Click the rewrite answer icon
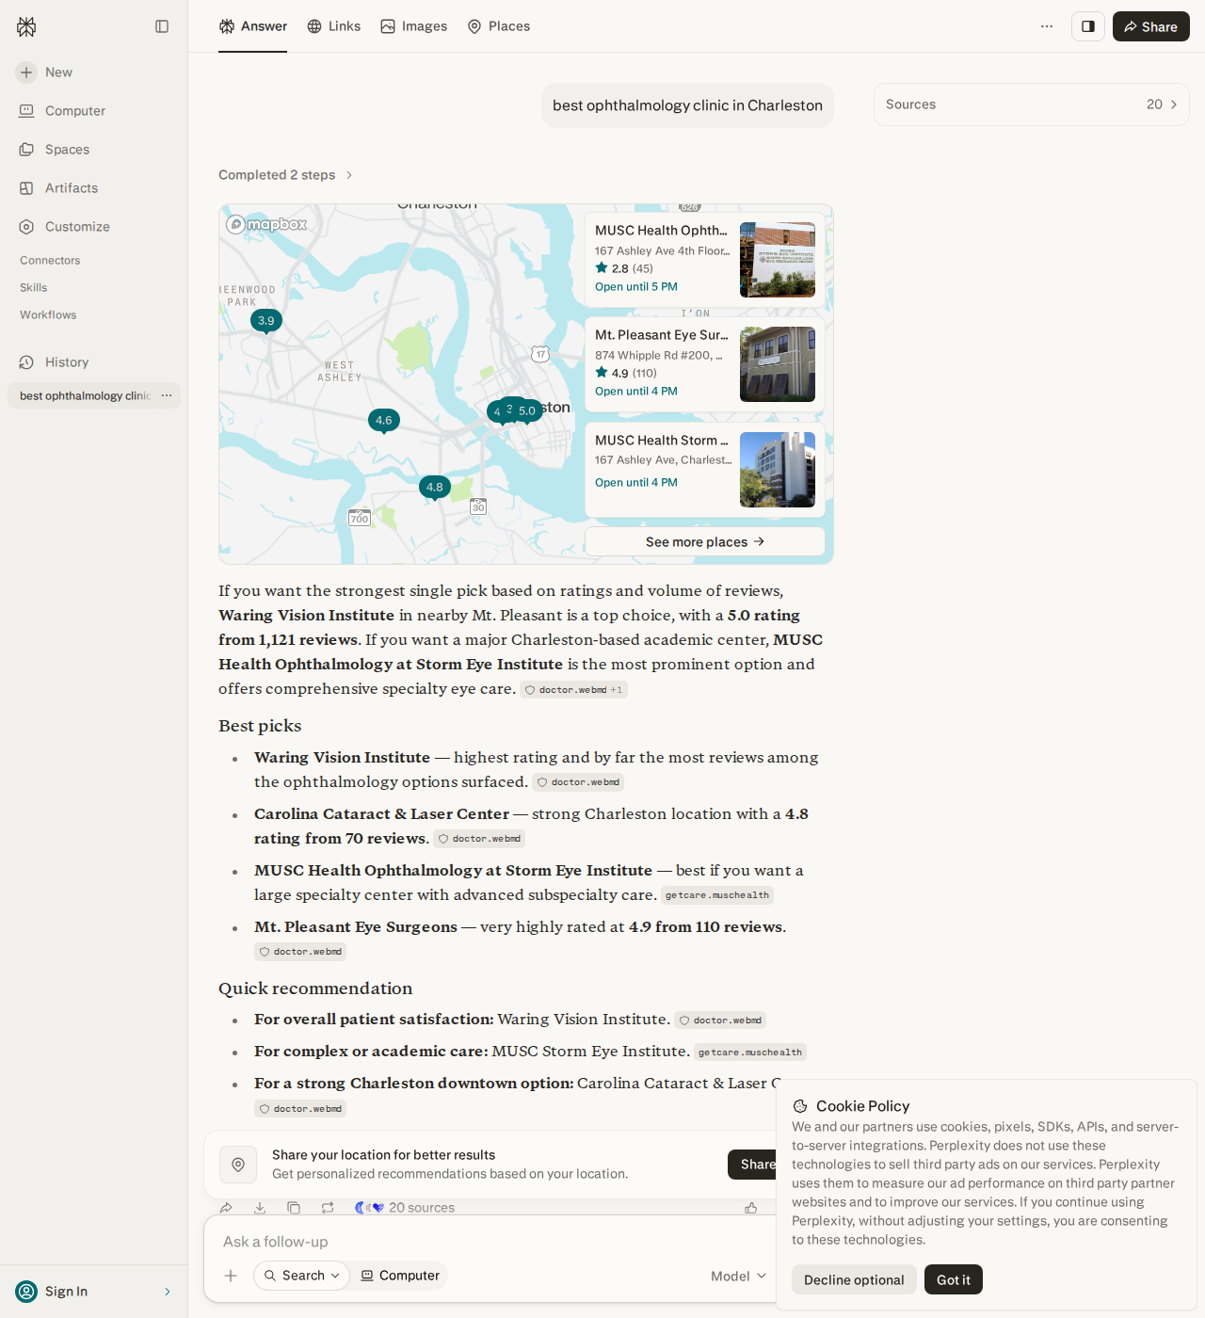The width and height of the screenshot is (1205, 1318). (x=328, y=1208)
